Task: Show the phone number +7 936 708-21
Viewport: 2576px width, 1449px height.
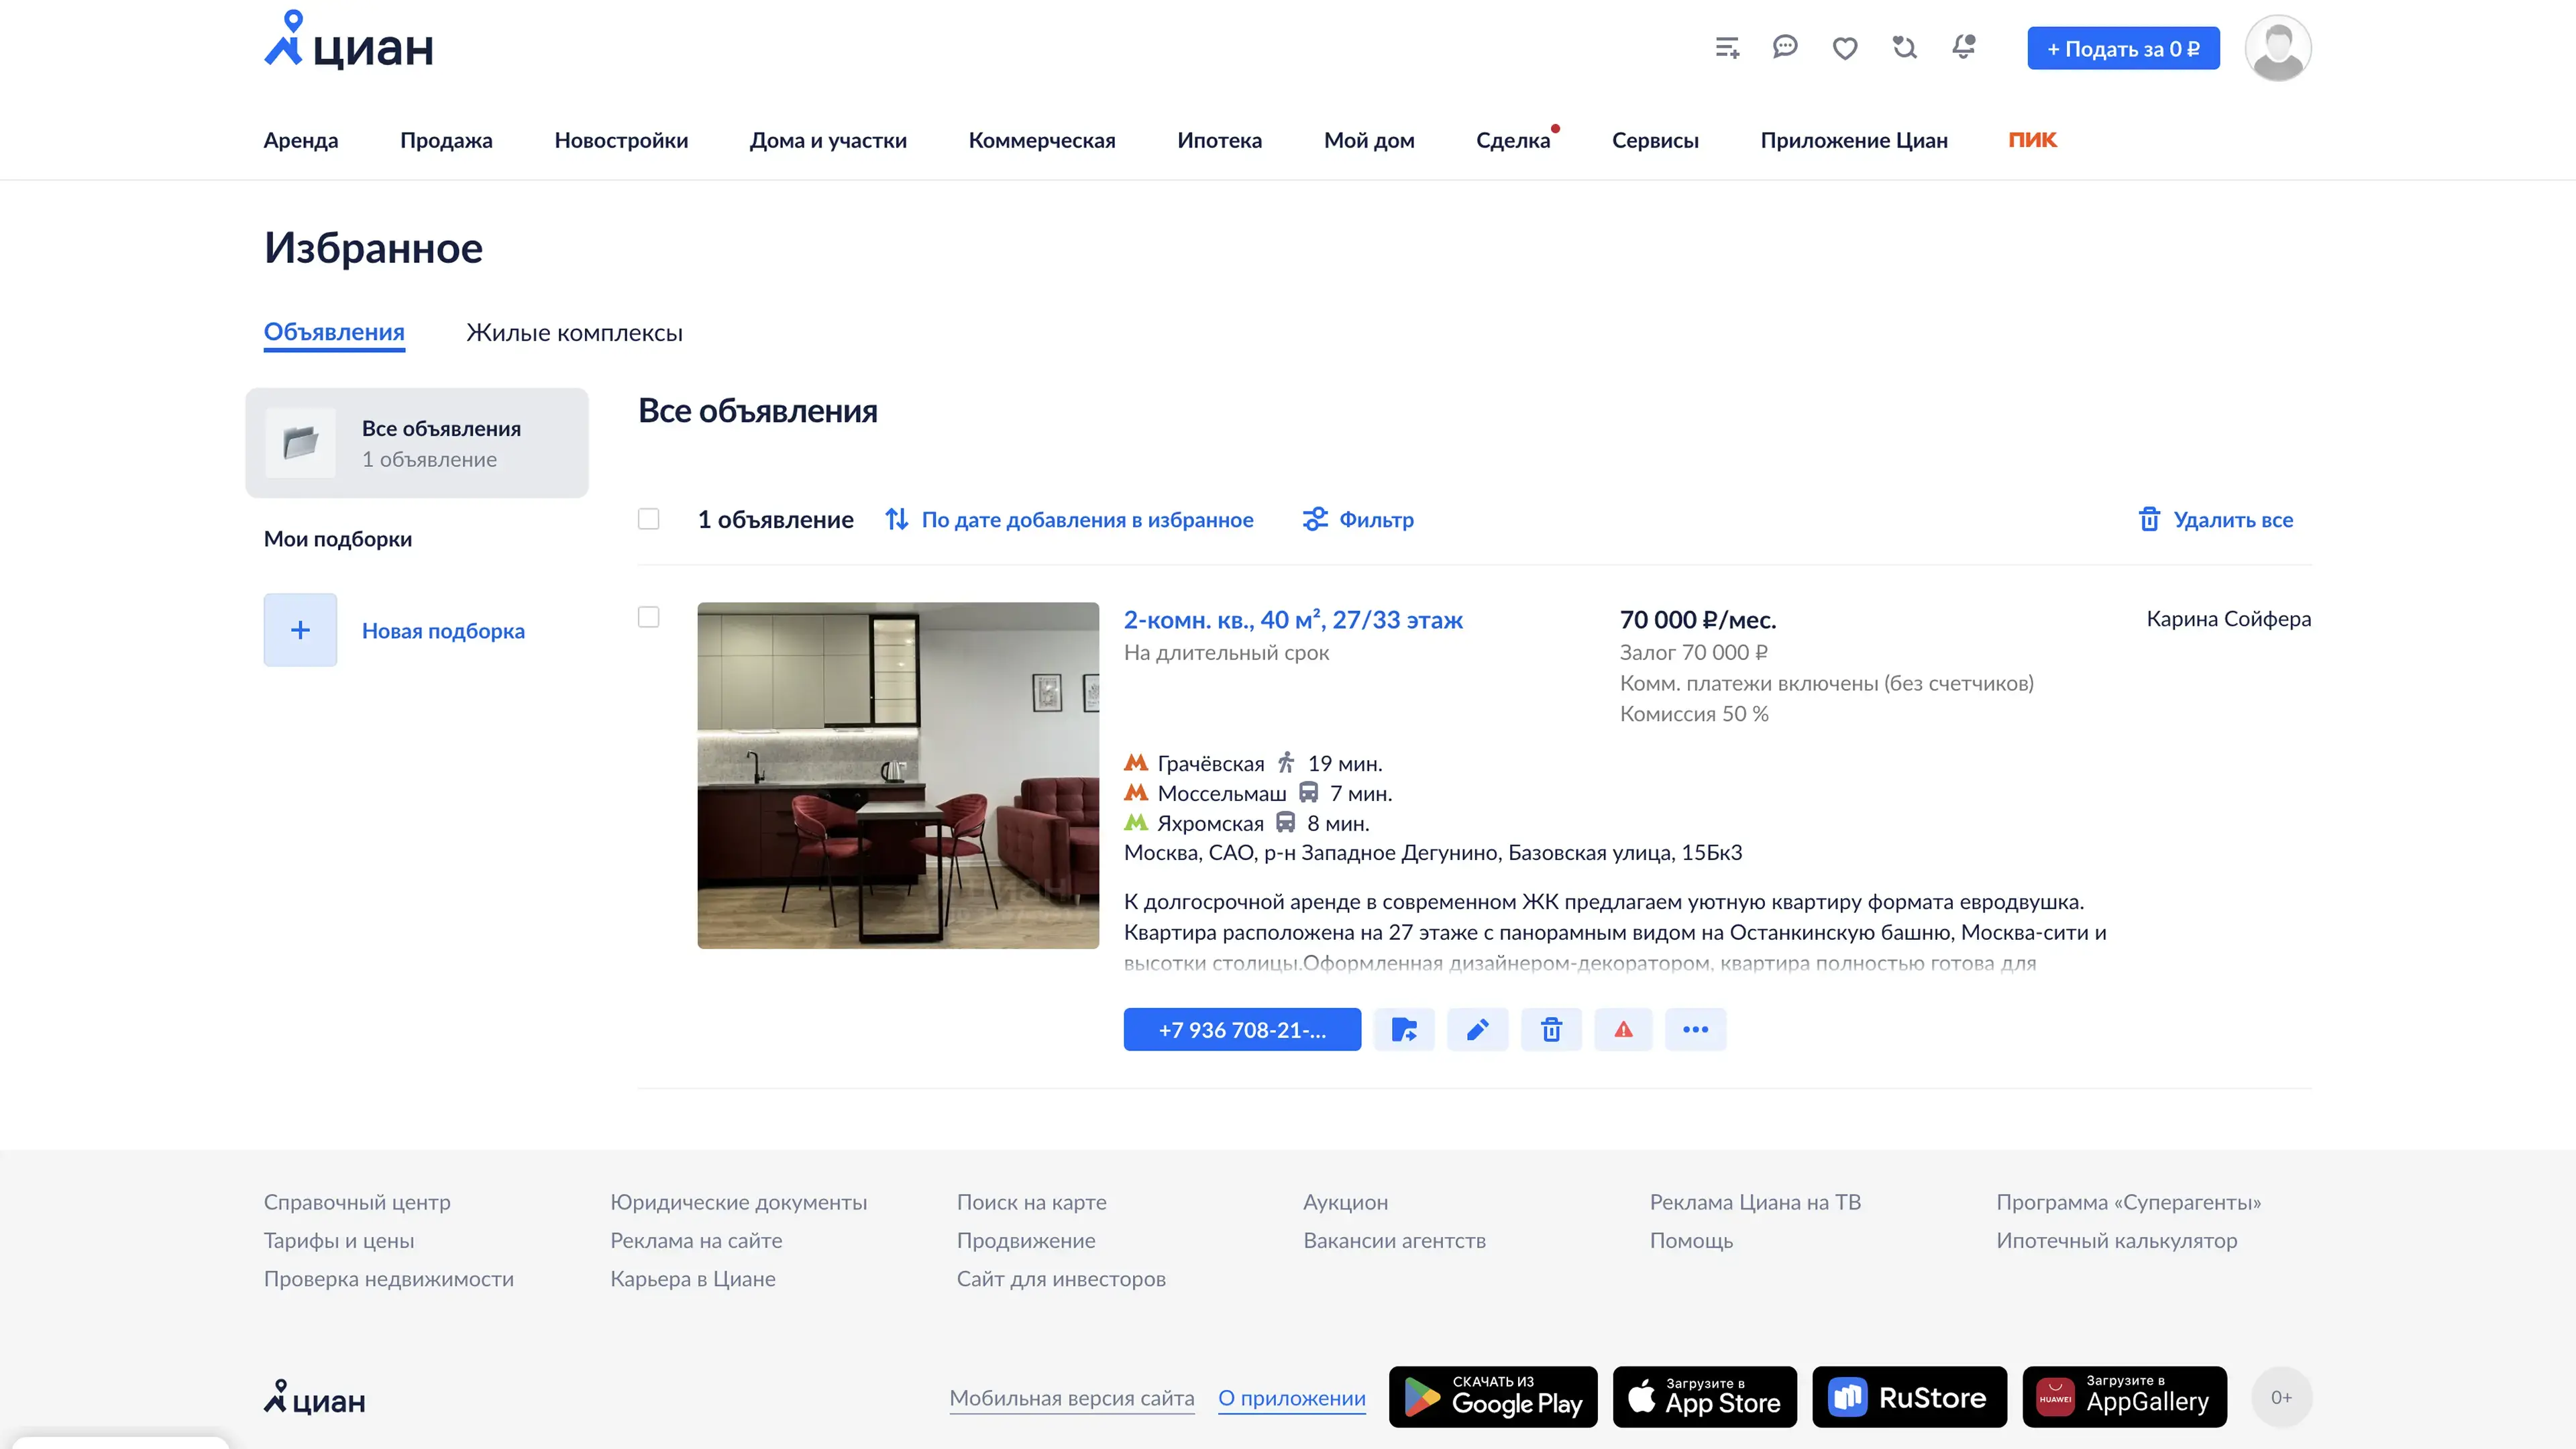Action: 1242,1029
